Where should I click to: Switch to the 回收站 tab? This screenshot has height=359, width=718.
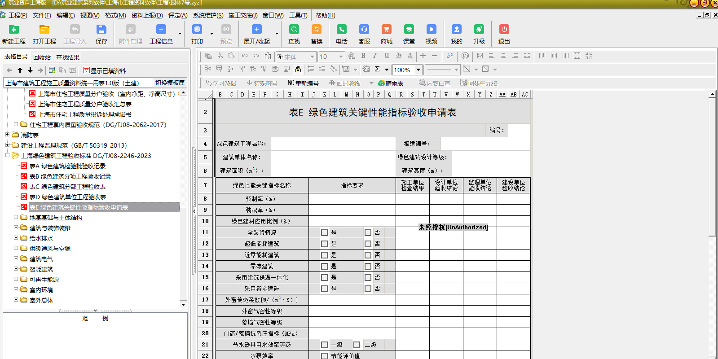coord(42,57)
